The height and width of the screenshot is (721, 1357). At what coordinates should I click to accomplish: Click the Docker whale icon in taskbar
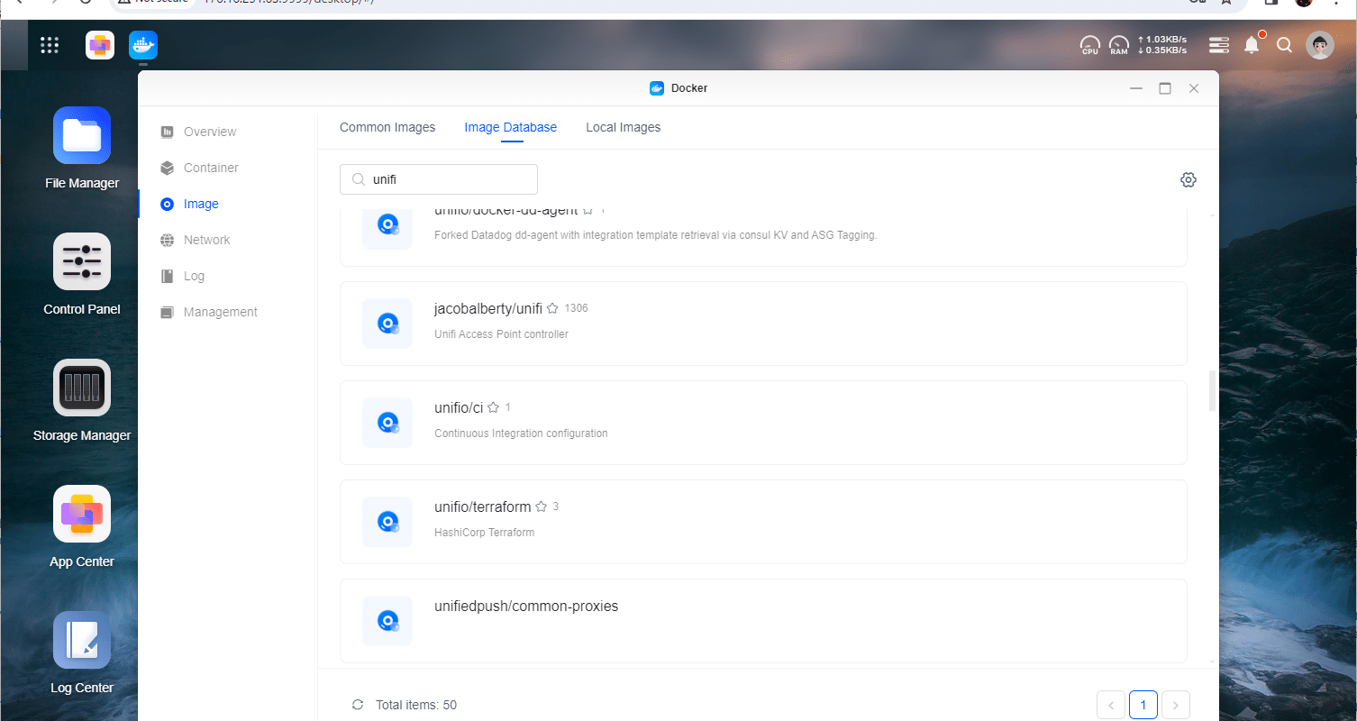click(143, 45)
